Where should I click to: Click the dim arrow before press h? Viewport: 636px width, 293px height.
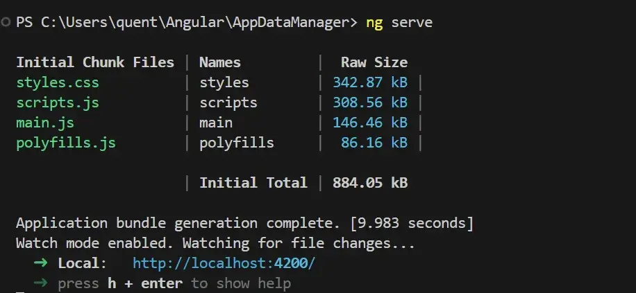tap(40, 283)
